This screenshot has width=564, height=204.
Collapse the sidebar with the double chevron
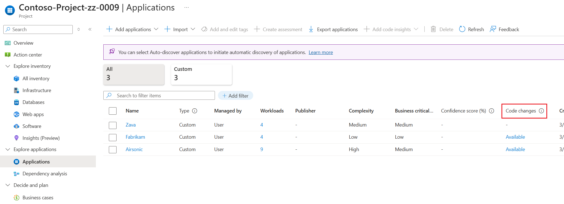pos(90,29)
